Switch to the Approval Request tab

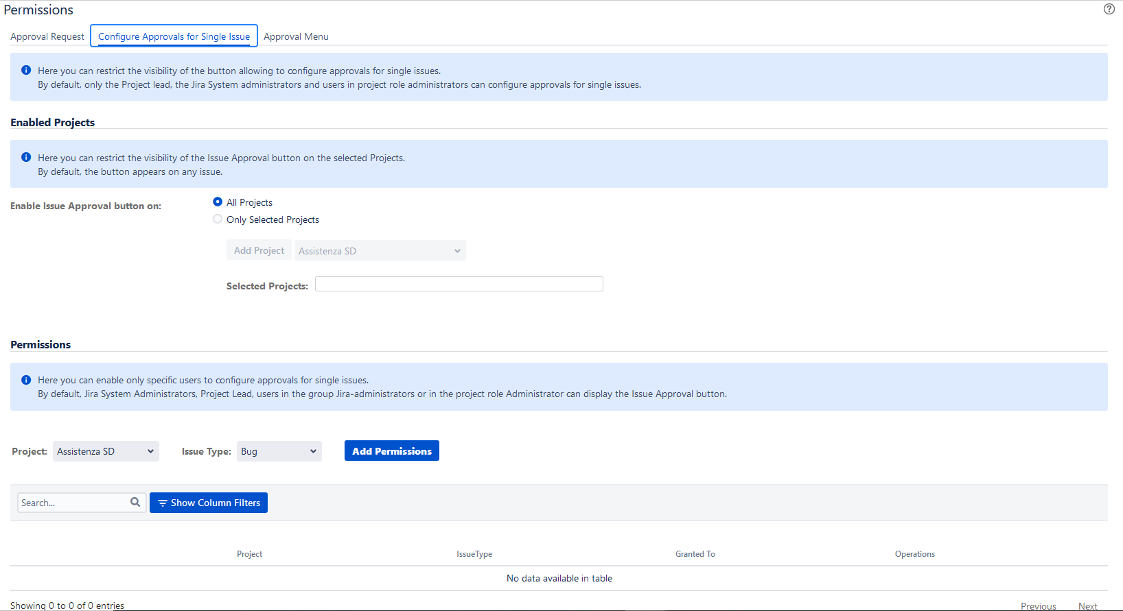pyautogui.click(x=47, y=36)
